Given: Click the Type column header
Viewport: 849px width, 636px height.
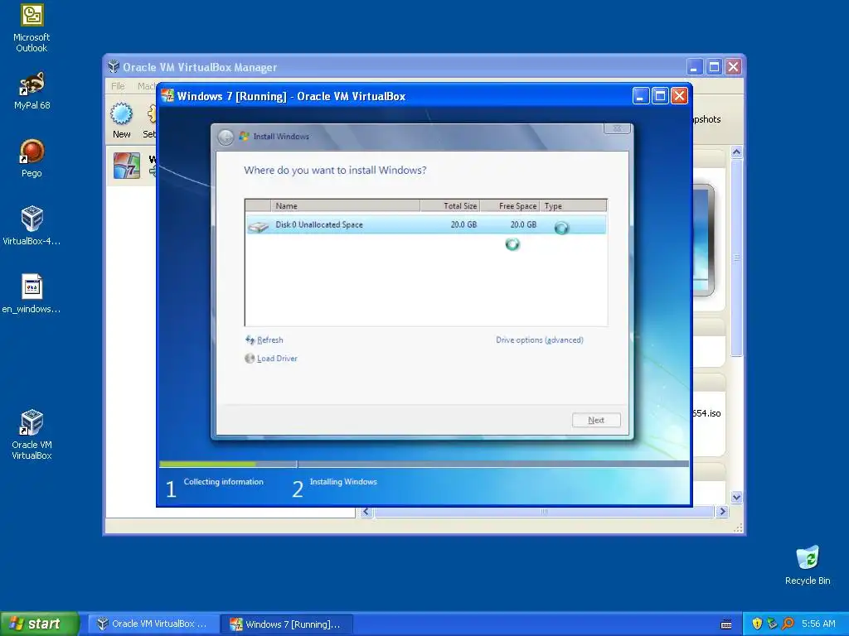Looking at the screenshot, I should 573,205.
